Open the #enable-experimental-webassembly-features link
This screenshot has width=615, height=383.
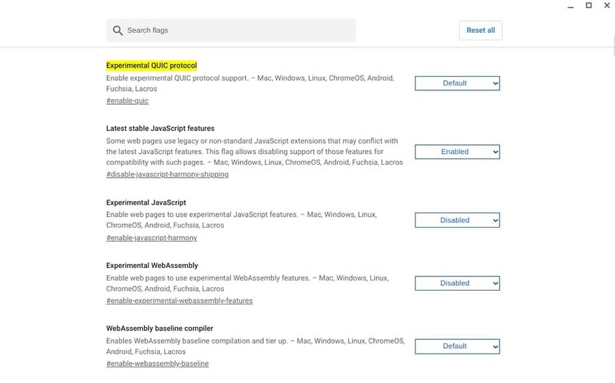tap(179, 301)
